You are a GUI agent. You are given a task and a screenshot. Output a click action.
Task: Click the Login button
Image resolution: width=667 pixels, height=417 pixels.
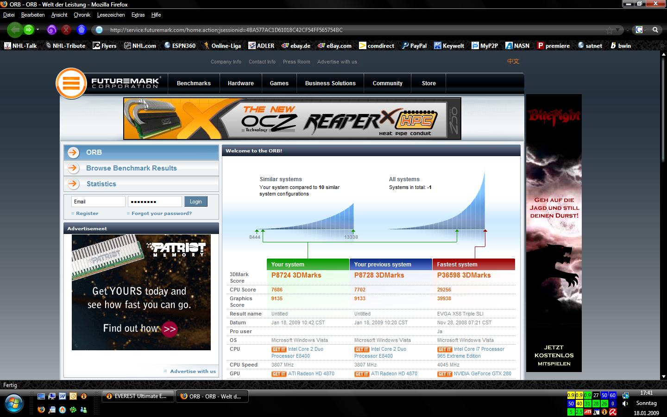tap(196, 202)
